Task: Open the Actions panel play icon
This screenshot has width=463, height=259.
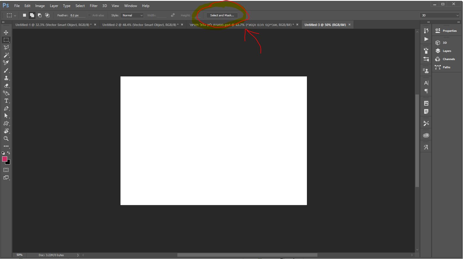Action: [426, 39]
